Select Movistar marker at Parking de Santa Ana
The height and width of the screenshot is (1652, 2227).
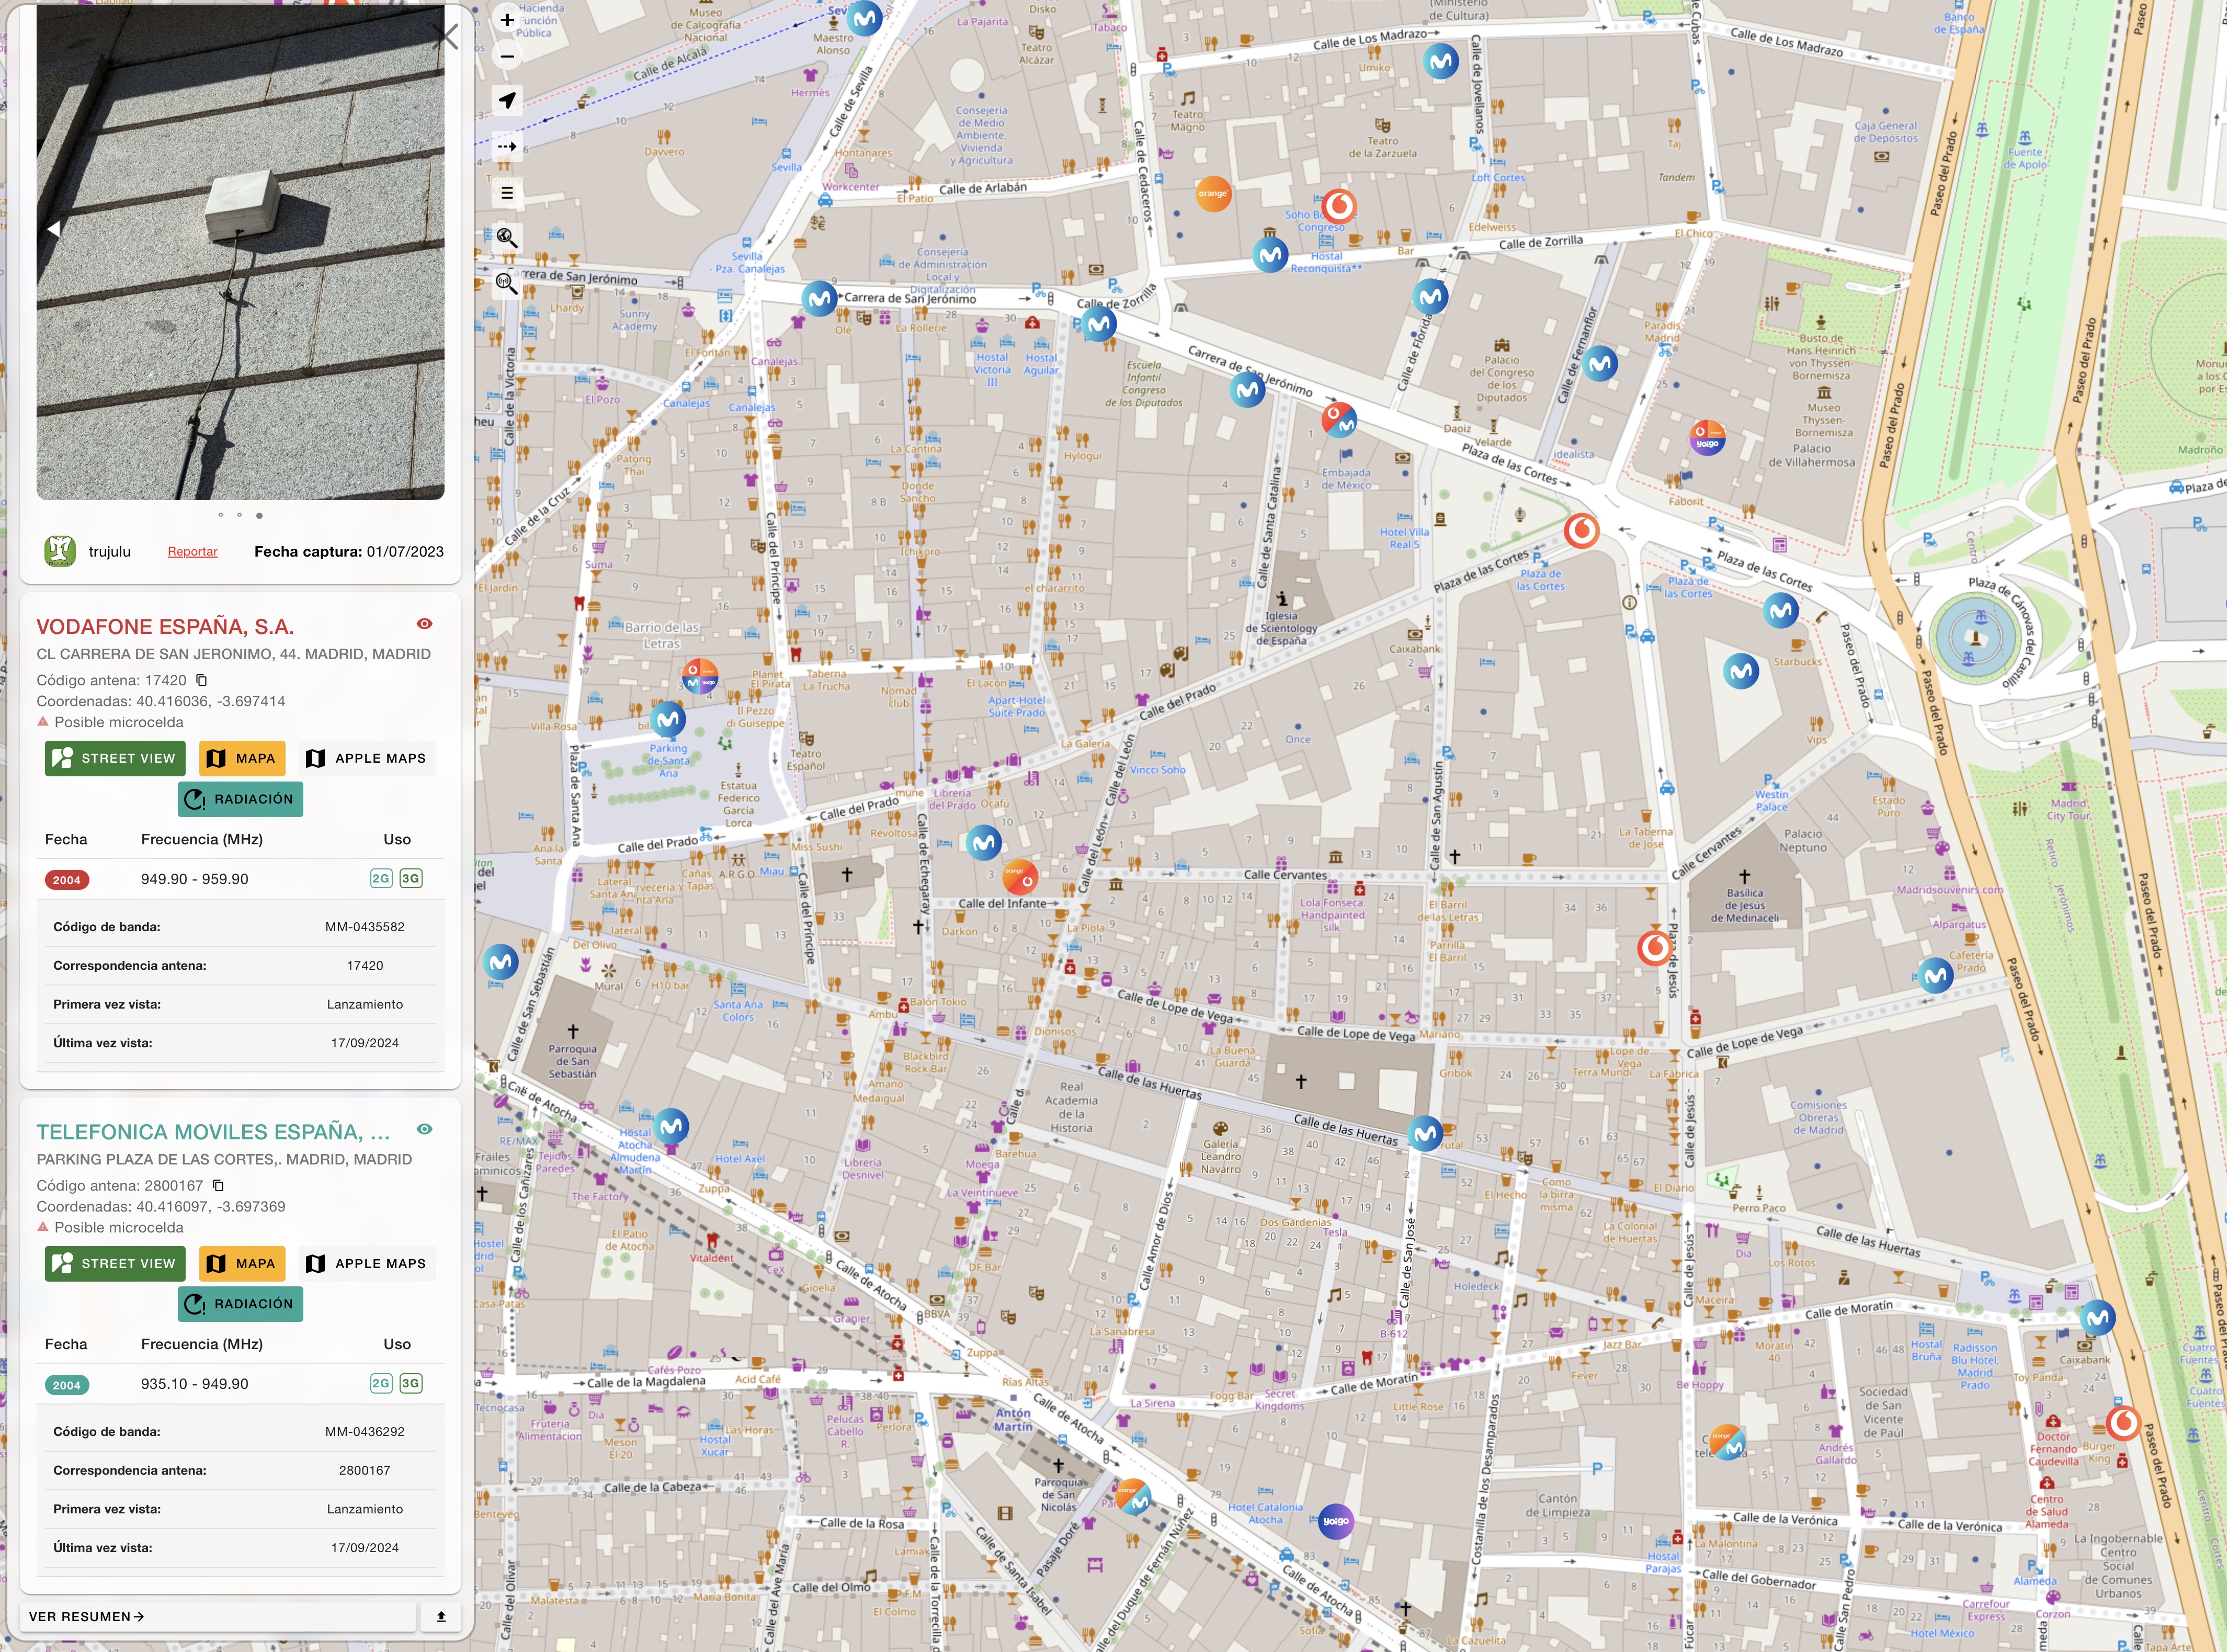(669, 719)
